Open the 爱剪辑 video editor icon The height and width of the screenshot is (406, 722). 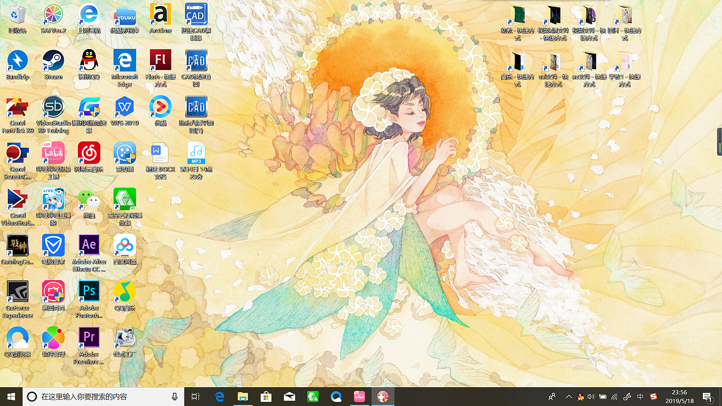(x=125, y=157)
